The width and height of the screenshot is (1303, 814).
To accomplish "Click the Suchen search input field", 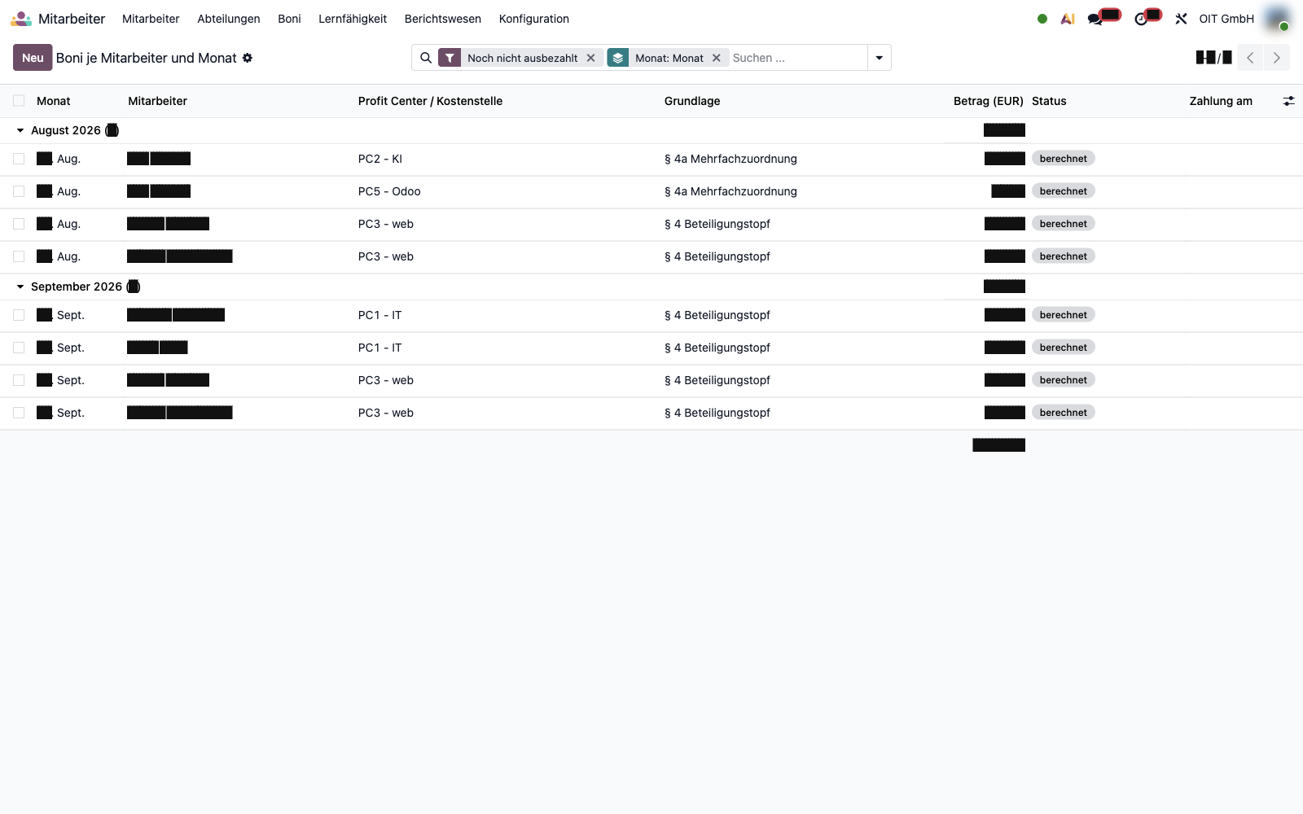I will coord(798,58).
